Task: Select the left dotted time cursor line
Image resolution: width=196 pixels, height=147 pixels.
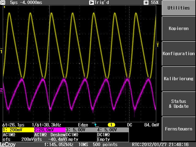Action: (x=50, y=64)
